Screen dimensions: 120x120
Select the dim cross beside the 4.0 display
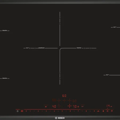coord(59,106)
